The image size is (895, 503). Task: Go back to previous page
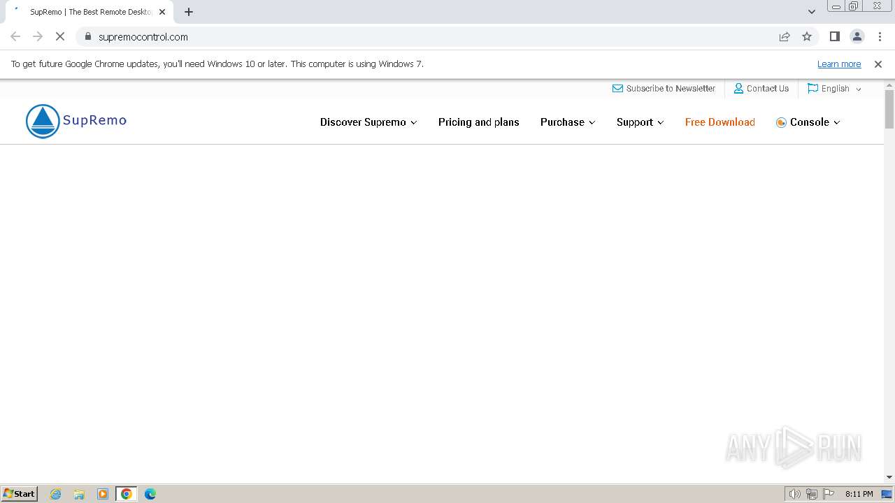coord(15,36)
